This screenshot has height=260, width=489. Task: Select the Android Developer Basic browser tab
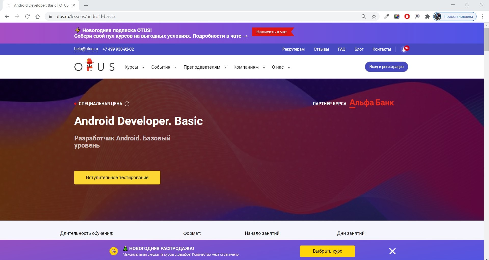[x=41, y=5]
